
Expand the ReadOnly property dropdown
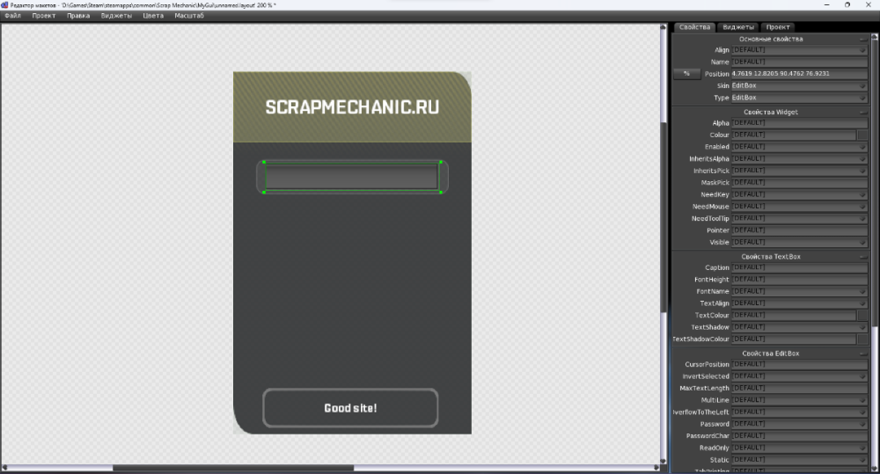point(863,448)
